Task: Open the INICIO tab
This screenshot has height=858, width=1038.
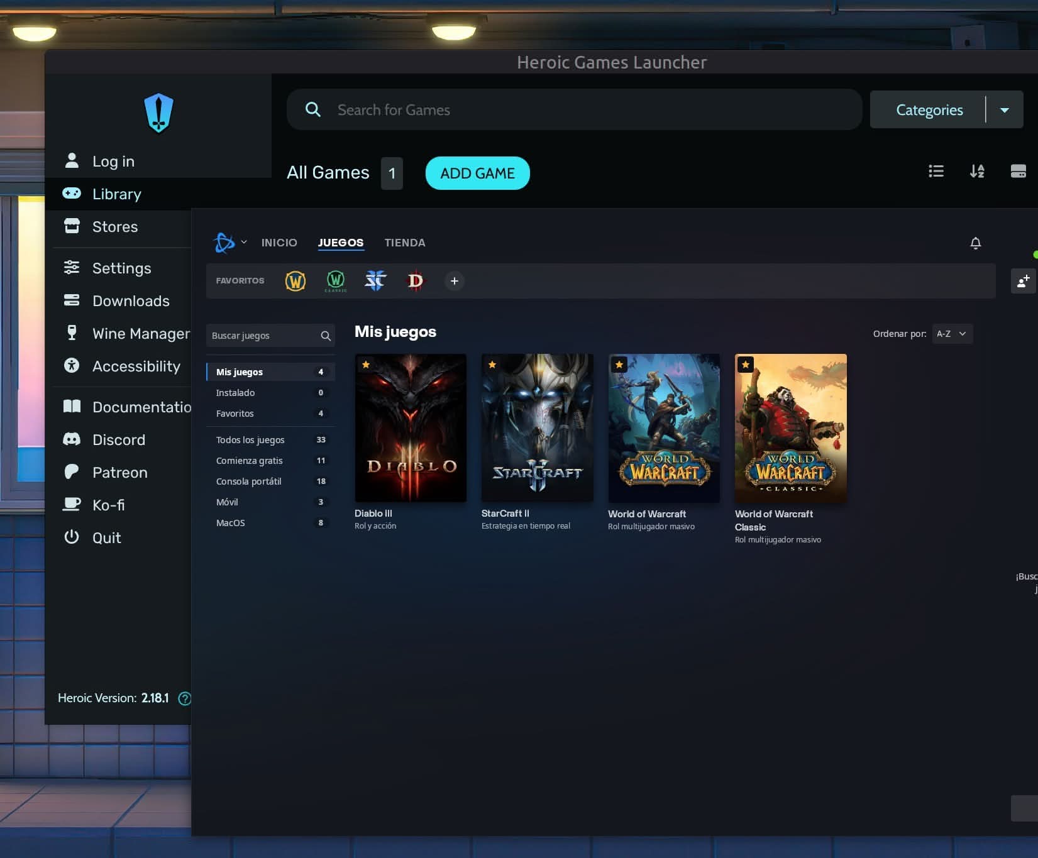Action: coord(279,243)
